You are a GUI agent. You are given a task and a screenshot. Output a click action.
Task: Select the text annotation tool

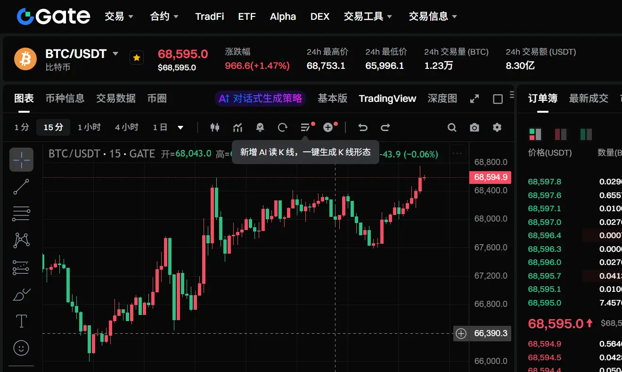point(21,322)
